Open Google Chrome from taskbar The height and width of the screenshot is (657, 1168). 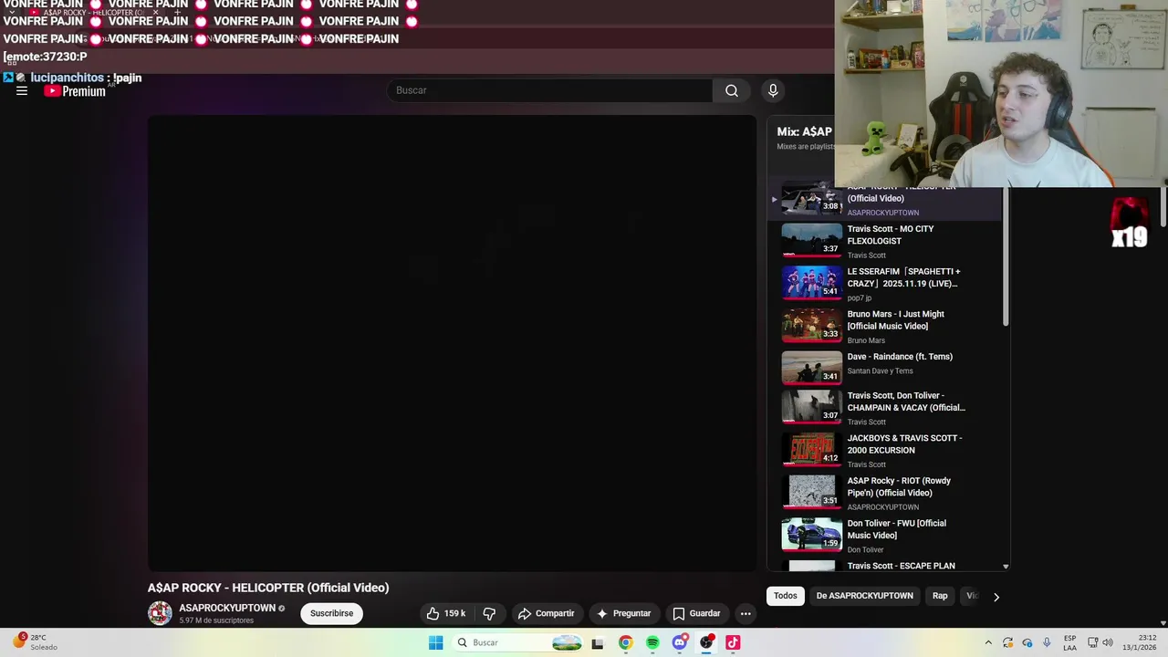[625, 642]
